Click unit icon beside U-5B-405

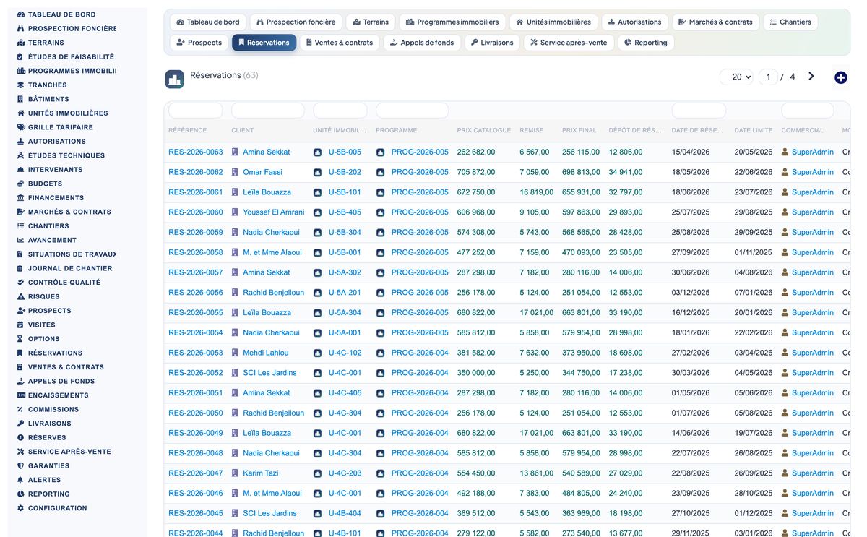click(317, 212)
